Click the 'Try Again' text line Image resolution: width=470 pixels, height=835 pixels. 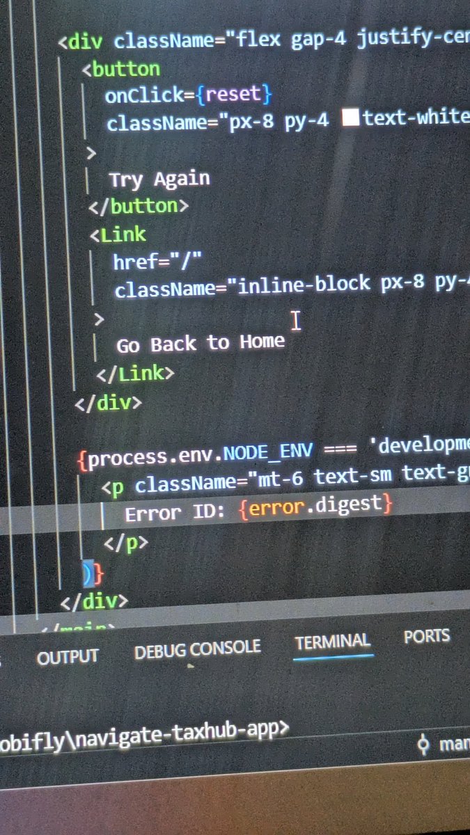coord(159,180)
